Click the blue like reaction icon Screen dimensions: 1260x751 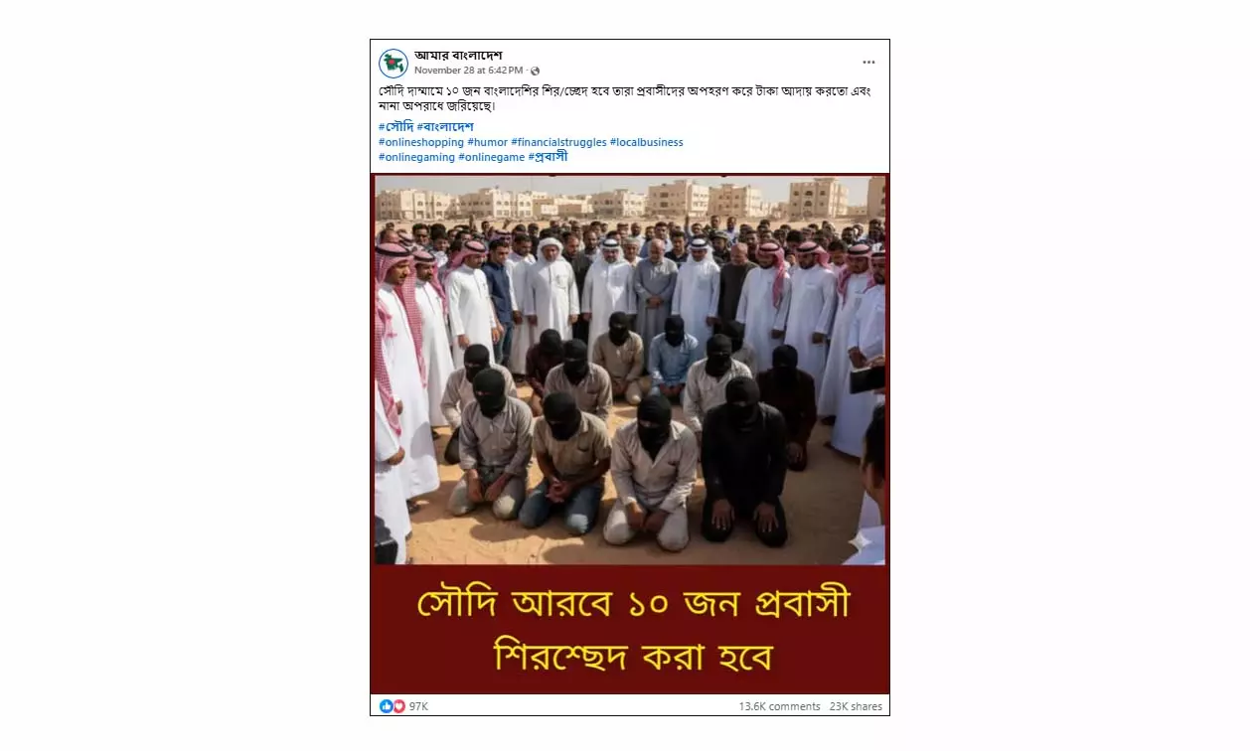(386, 706)
